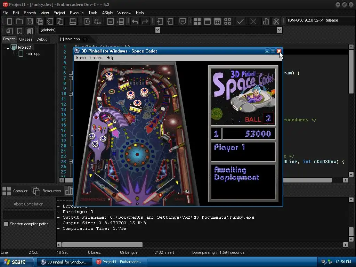
Task: Click compiler log scroll left arrow
Action: pos(59,245)
